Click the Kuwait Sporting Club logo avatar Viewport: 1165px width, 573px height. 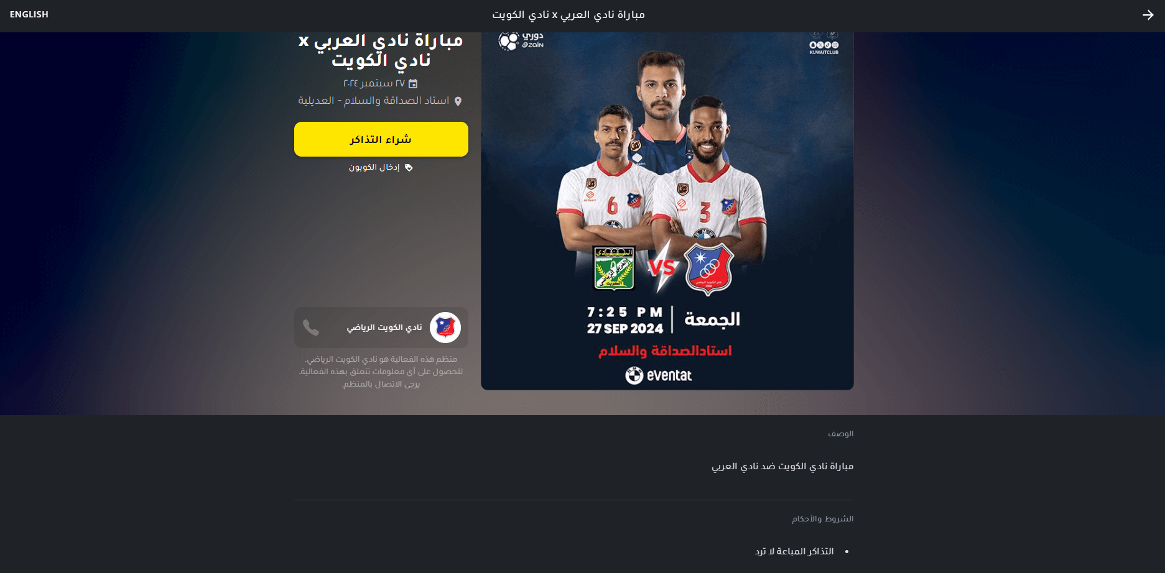(x=445, y=328)
